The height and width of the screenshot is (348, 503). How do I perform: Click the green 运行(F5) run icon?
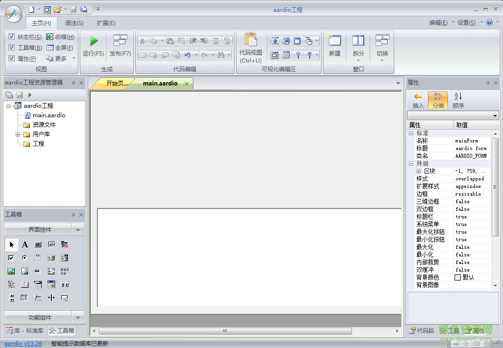tap(94, 41)
